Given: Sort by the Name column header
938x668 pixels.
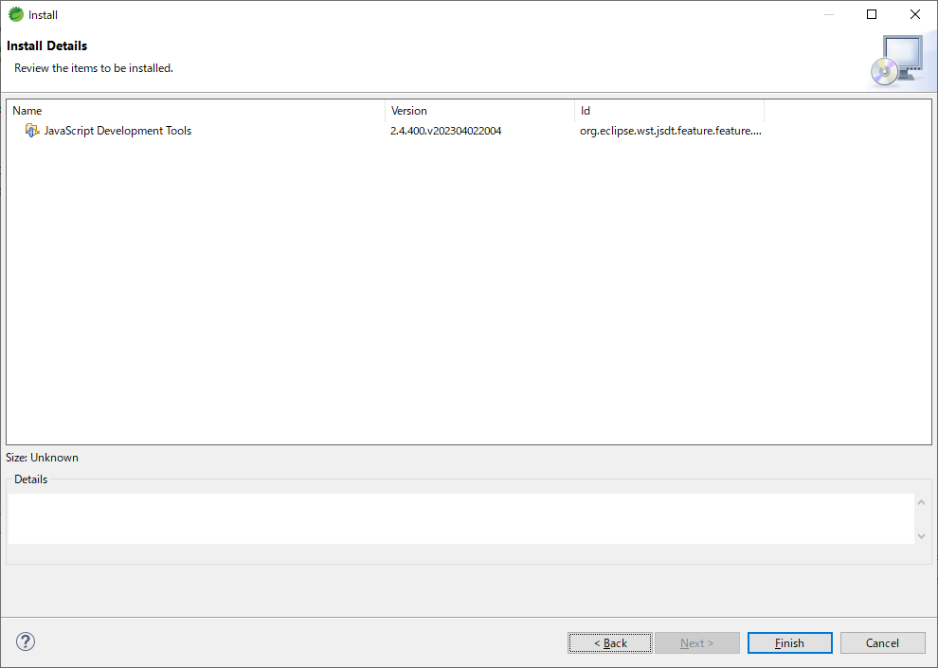Looking at the screenshot, I should pos(195,111).
